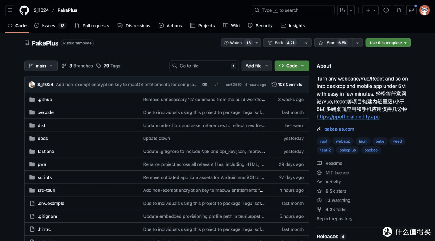435x241 pixels.
Task: Open the docs folder
Action: coord(43,139)
